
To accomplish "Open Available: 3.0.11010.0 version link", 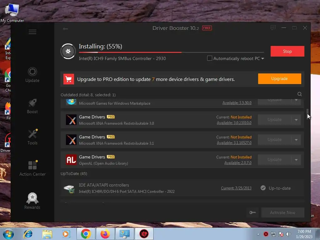I will pos(234,123).
